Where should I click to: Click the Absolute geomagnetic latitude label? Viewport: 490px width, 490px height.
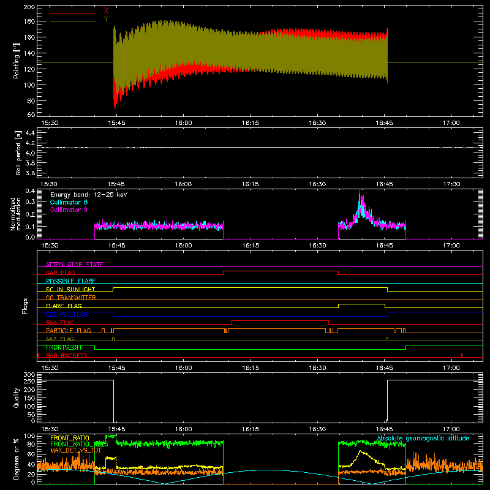tap(423, 438)
